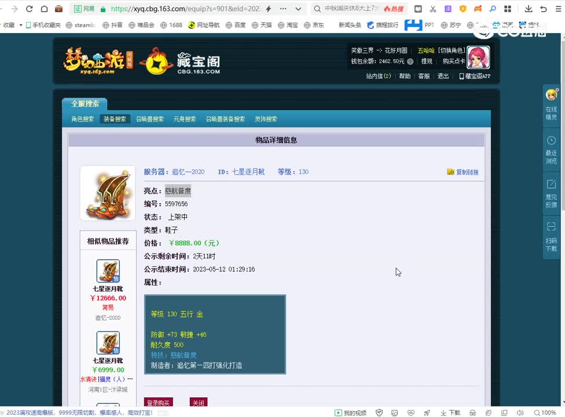Click 切换角色 to switch character
Screen dimensions: 565x417
point(452,50)
